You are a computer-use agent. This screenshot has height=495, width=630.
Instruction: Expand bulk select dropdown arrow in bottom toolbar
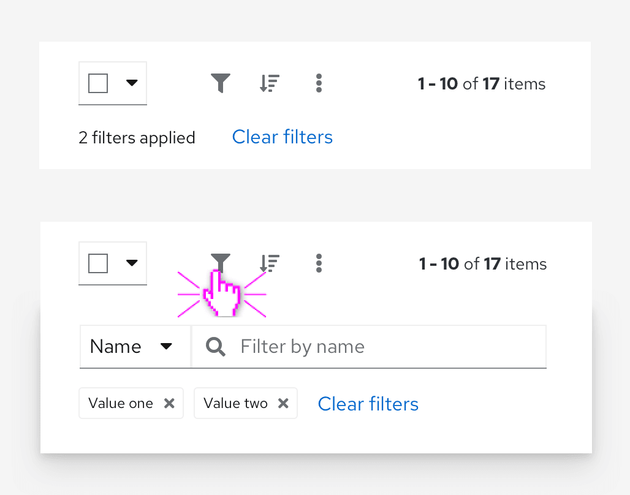click(x=132, y=263)
